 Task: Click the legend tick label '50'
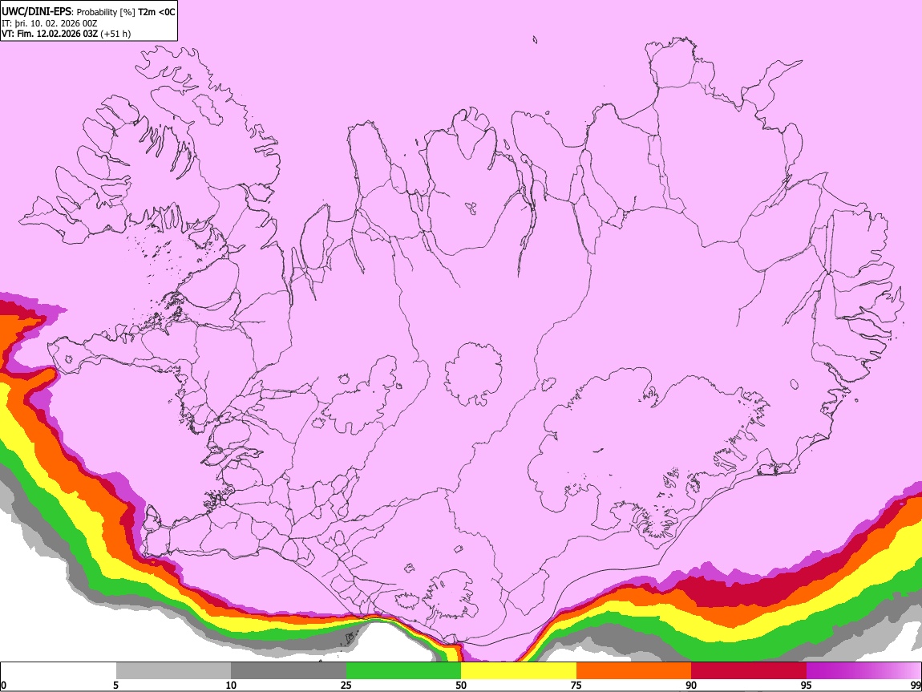pos(461,685)
